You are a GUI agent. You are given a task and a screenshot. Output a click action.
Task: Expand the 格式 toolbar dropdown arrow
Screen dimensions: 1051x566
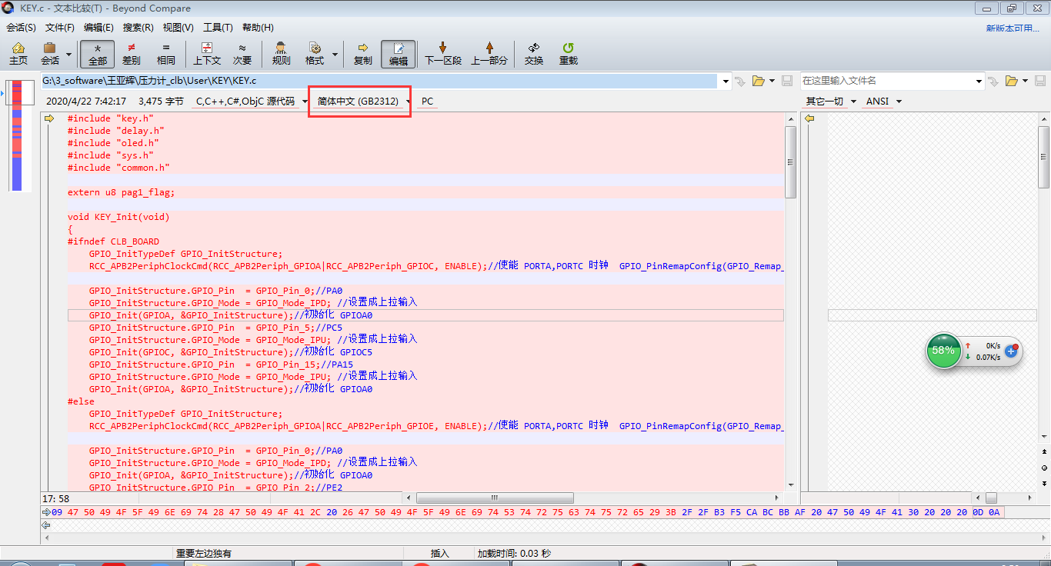coord(335,55)
